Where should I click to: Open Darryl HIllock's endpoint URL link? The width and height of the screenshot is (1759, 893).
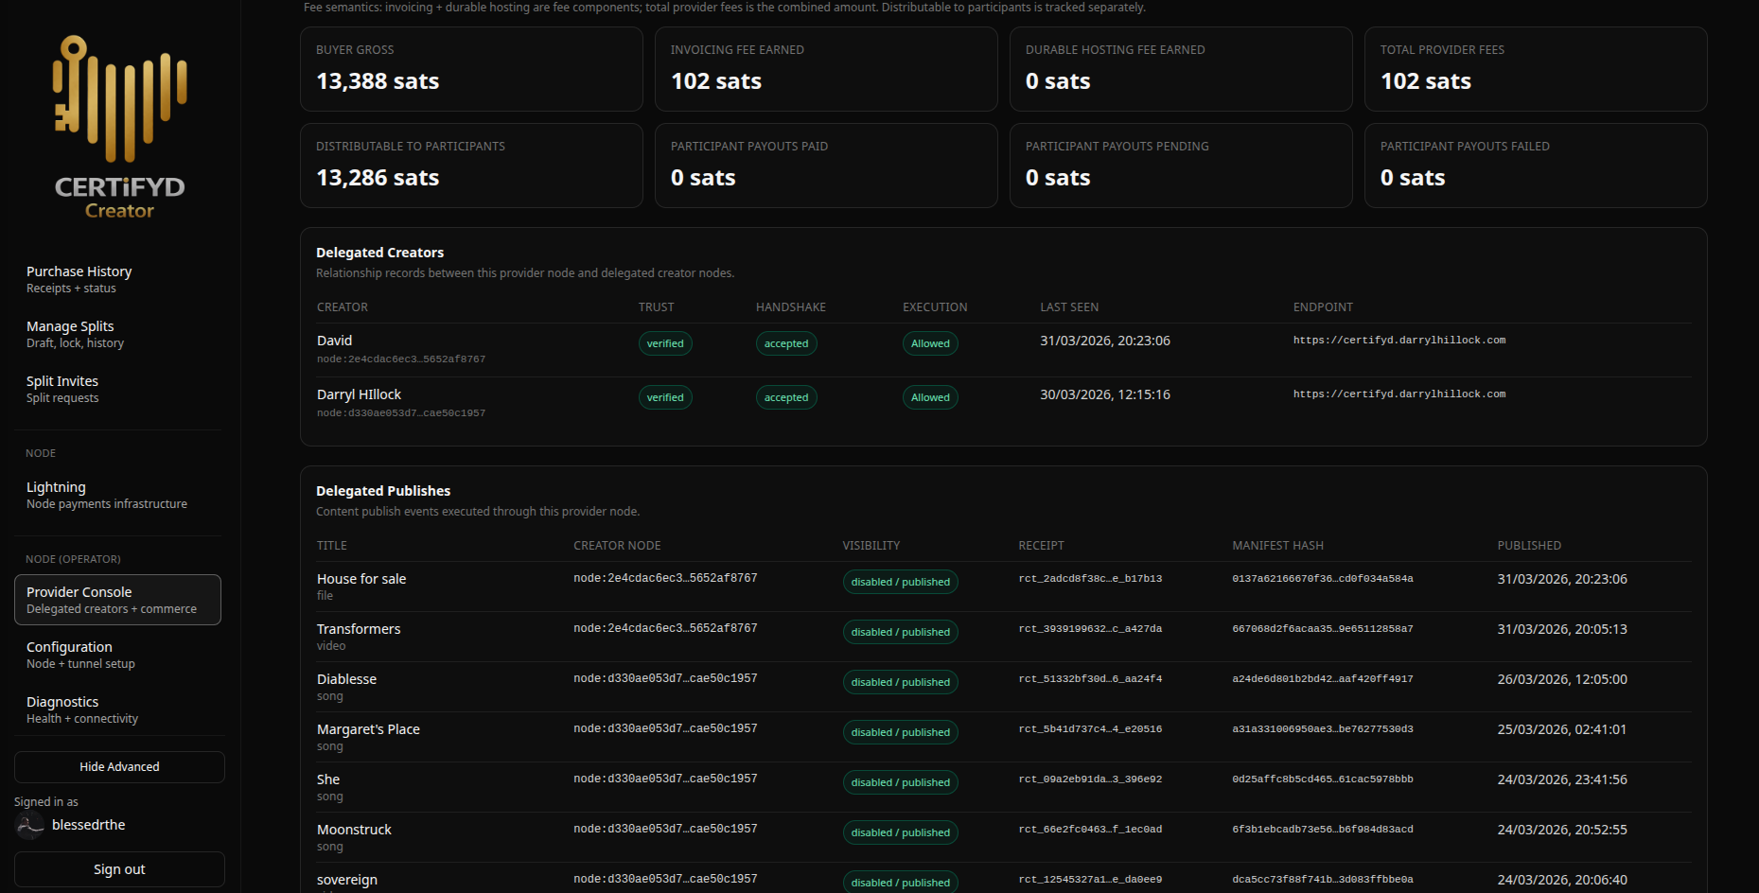click(1399, 394)
